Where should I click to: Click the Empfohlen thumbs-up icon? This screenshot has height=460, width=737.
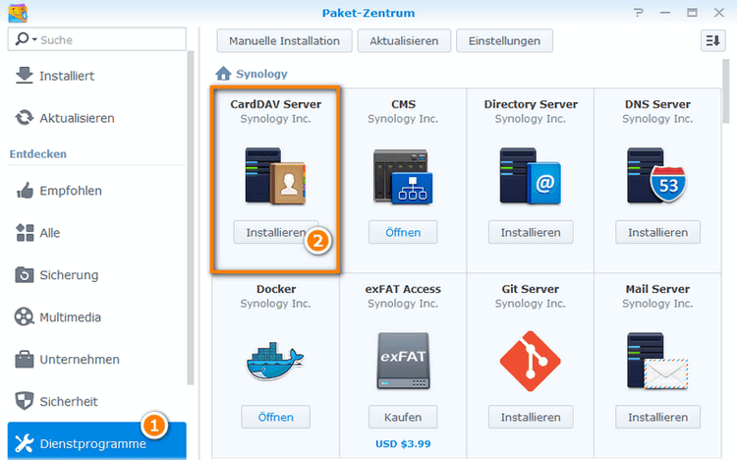tap(25, 190)
